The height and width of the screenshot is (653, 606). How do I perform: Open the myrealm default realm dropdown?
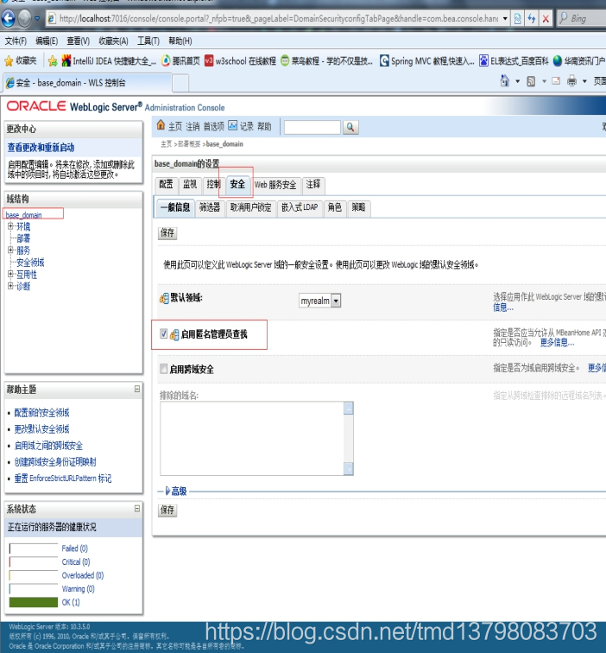320,301
